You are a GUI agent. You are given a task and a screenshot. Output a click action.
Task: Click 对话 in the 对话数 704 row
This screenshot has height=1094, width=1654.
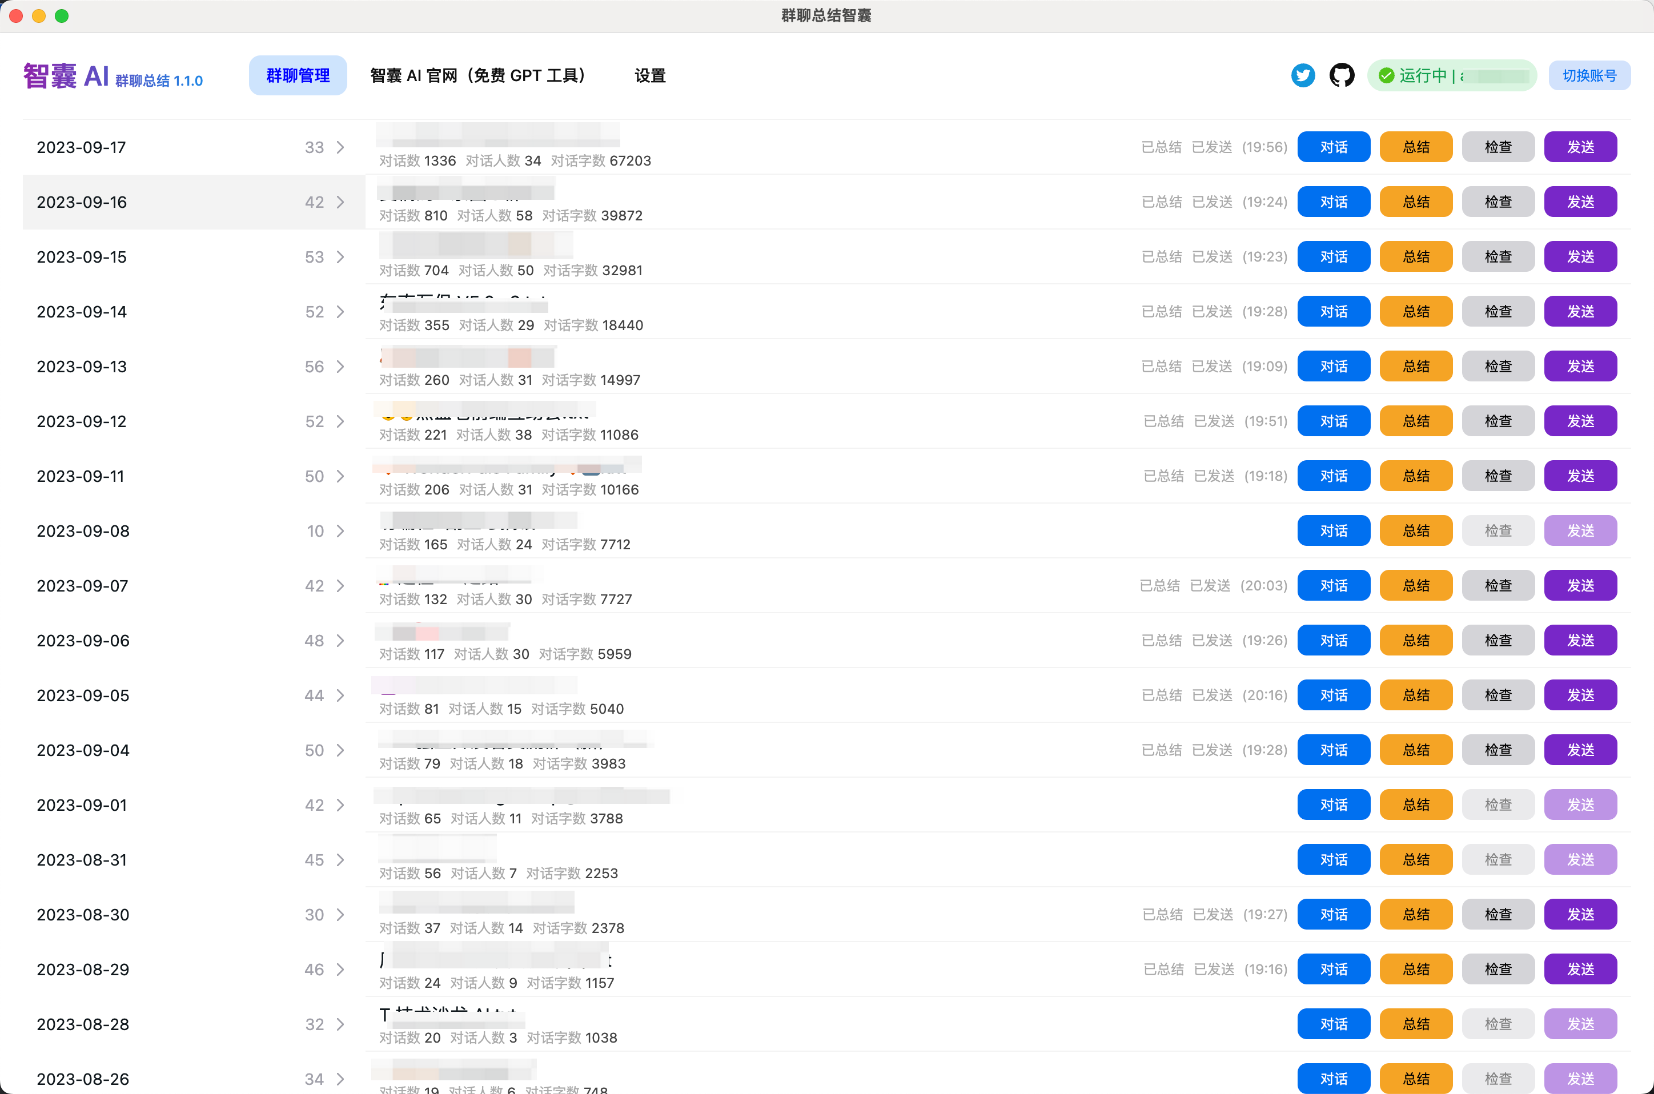(1333, 257)
